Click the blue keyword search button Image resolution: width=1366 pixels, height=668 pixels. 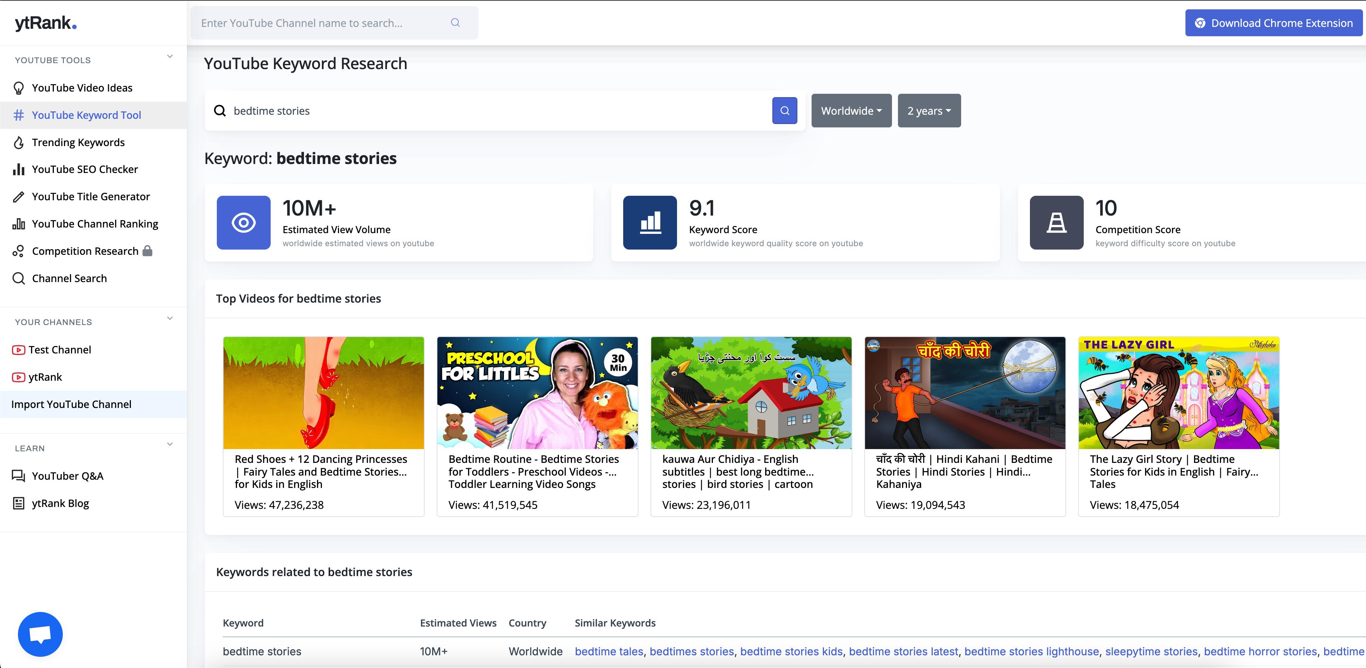pos(784,111)
